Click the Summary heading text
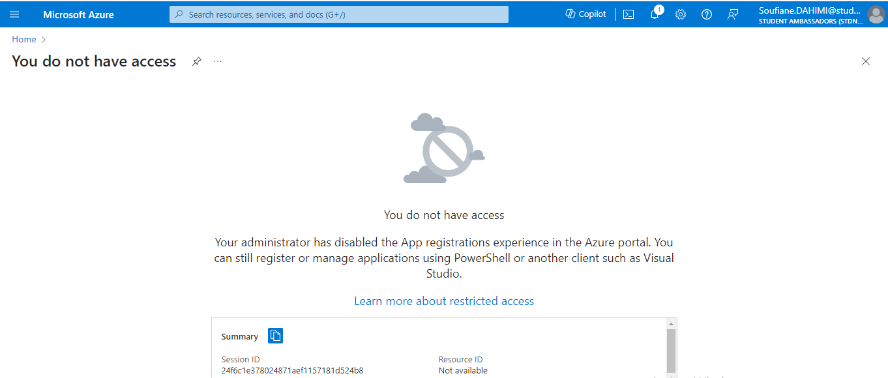The height and width of the screenshot is (378, 888). [240, 337]
